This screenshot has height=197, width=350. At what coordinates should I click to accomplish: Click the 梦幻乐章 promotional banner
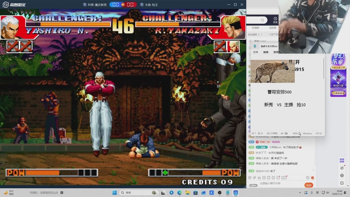click(x=338, y=75)
